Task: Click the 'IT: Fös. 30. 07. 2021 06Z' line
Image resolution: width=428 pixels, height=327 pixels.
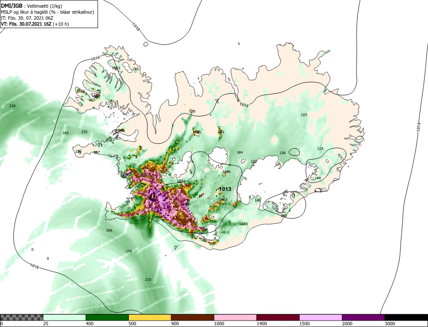Action: pos(27,18)
